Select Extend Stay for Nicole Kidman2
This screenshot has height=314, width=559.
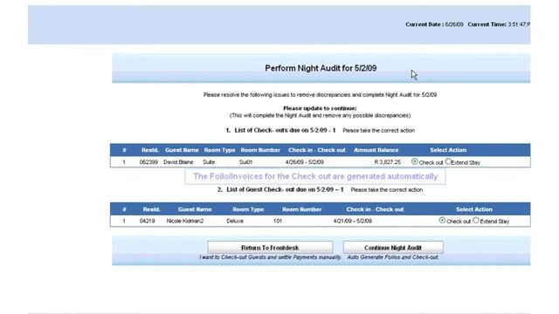pos(476,221)
